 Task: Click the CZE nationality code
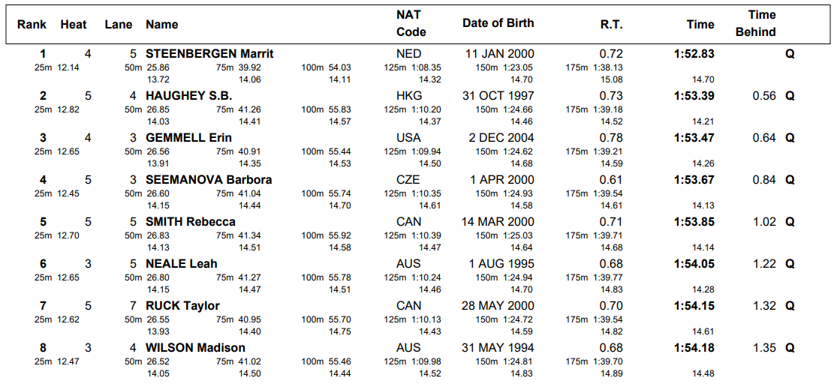click(408, 180)
